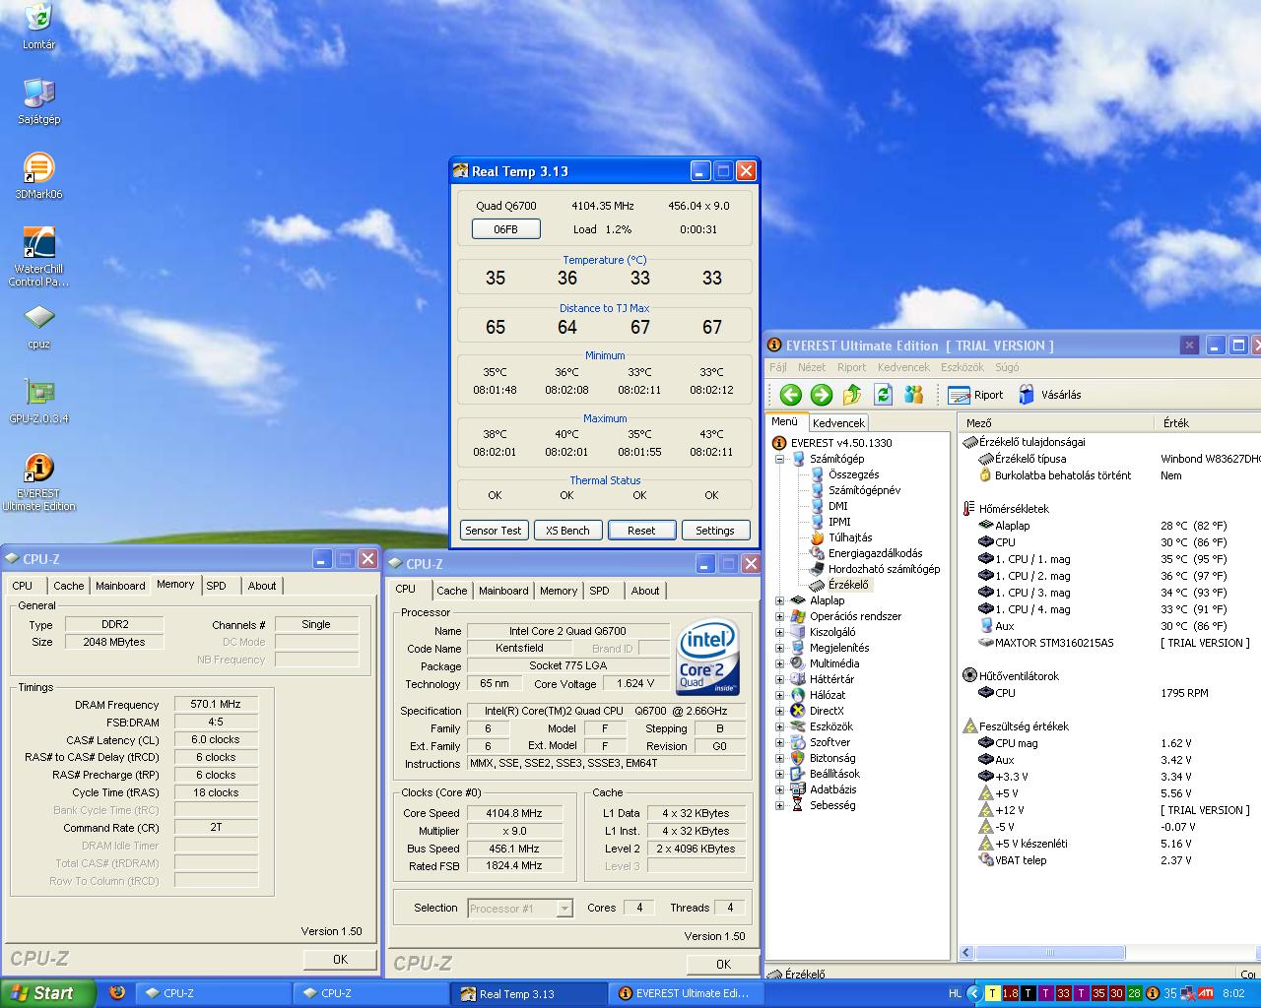
Task: Expand the Alaplap tree node
Action: pyautogui.click(x=780, y=600)
